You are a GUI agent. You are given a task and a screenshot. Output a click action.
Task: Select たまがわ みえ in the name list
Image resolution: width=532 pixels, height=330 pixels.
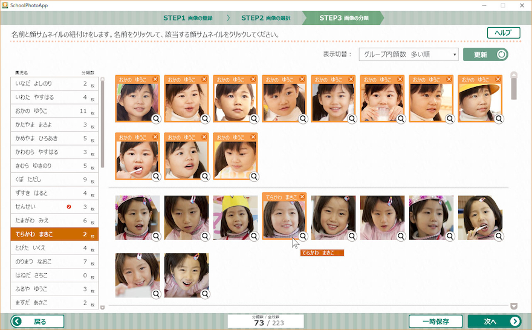point(54,221)
